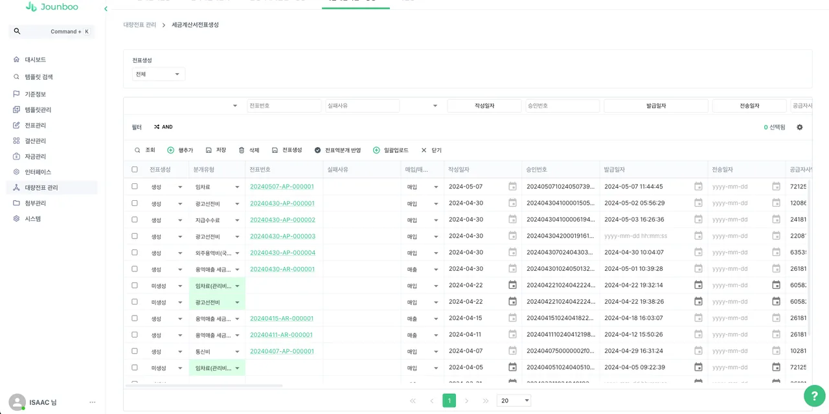Click 전표역분개 반영 toolbar button

pos(337,150)
